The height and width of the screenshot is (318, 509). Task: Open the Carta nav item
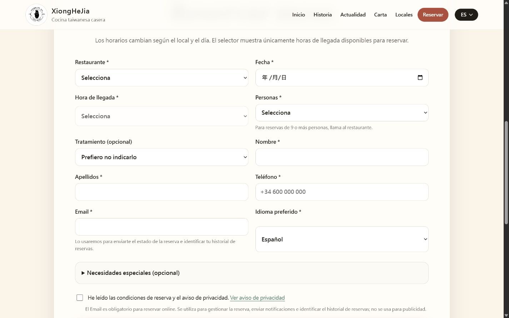tap(380, 15)
